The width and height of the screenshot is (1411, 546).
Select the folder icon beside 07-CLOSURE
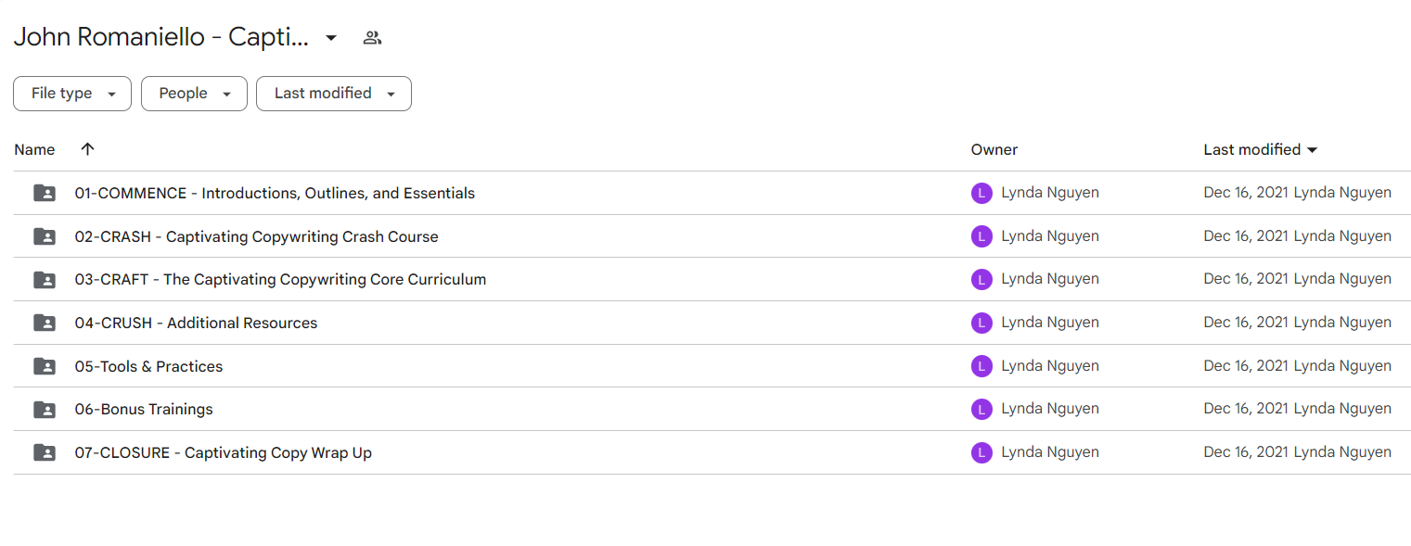pyautogui.click(x=45, y=452)
